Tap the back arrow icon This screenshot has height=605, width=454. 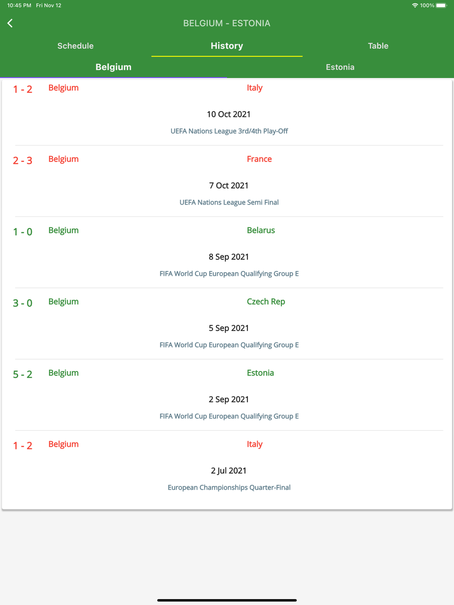click(10, 23)
